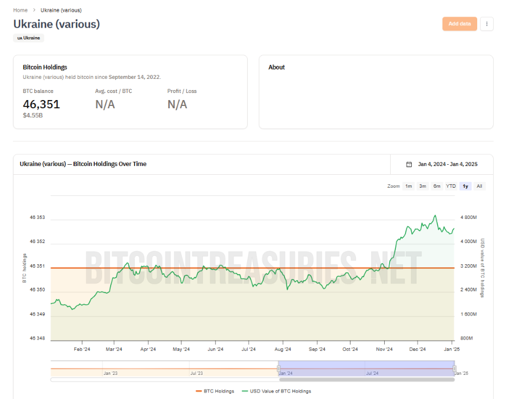
Task: Set chart zoom to 3m
Action: 422,187
